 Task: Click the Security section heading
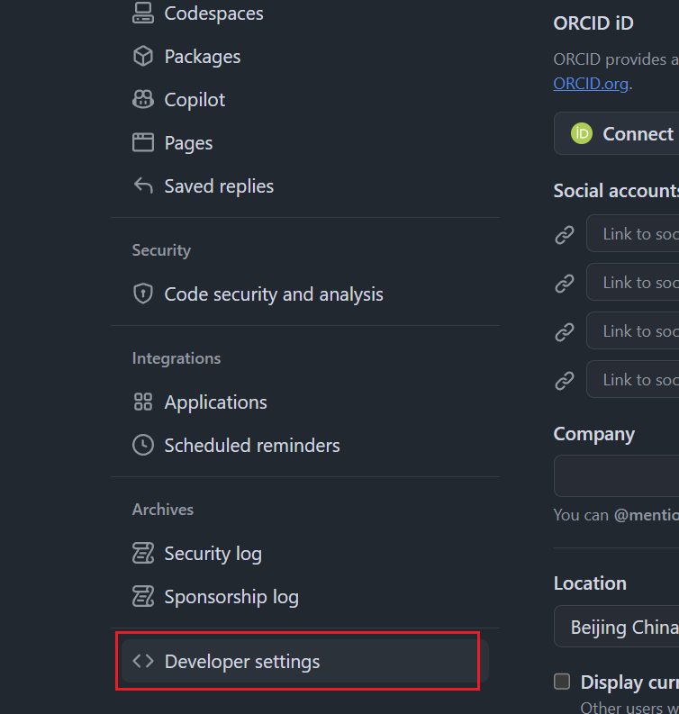pos(161,250)
